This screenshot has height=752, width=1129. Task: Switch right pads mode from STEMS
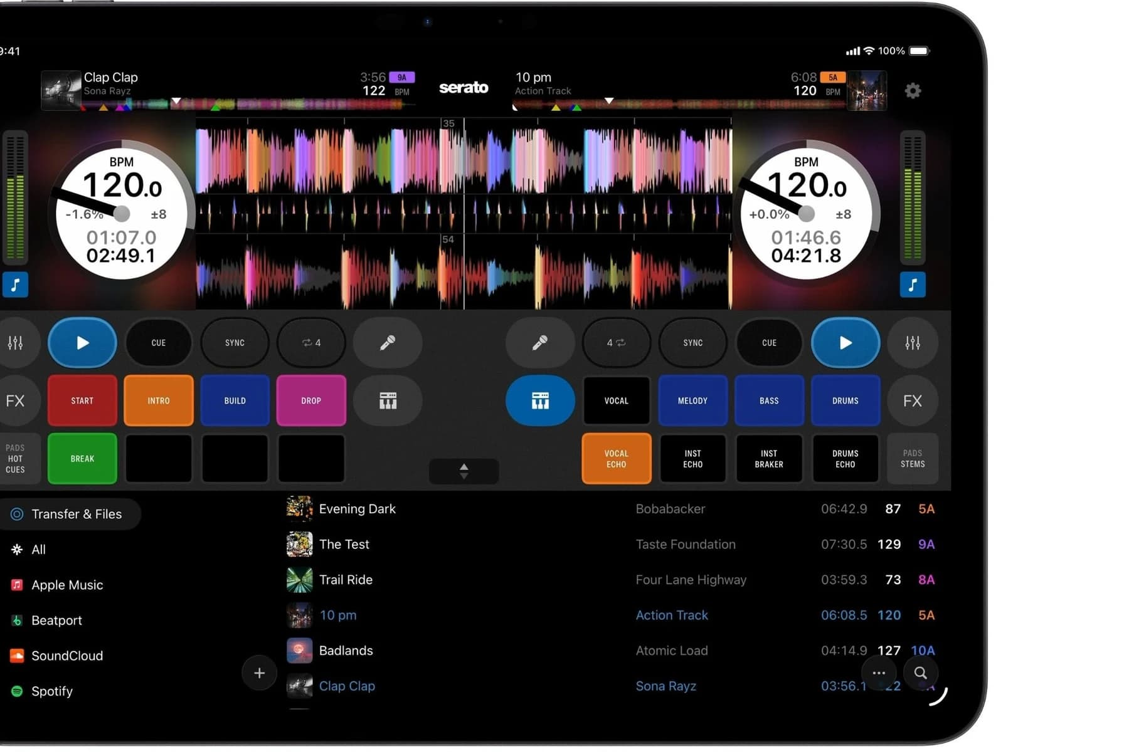[x=913, y=459]
